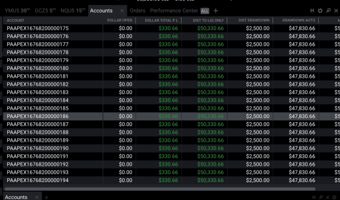Click highlighted account PAAPEX1676820000186
This screenshot has width=340, height=200.
(x=38, y=116)
